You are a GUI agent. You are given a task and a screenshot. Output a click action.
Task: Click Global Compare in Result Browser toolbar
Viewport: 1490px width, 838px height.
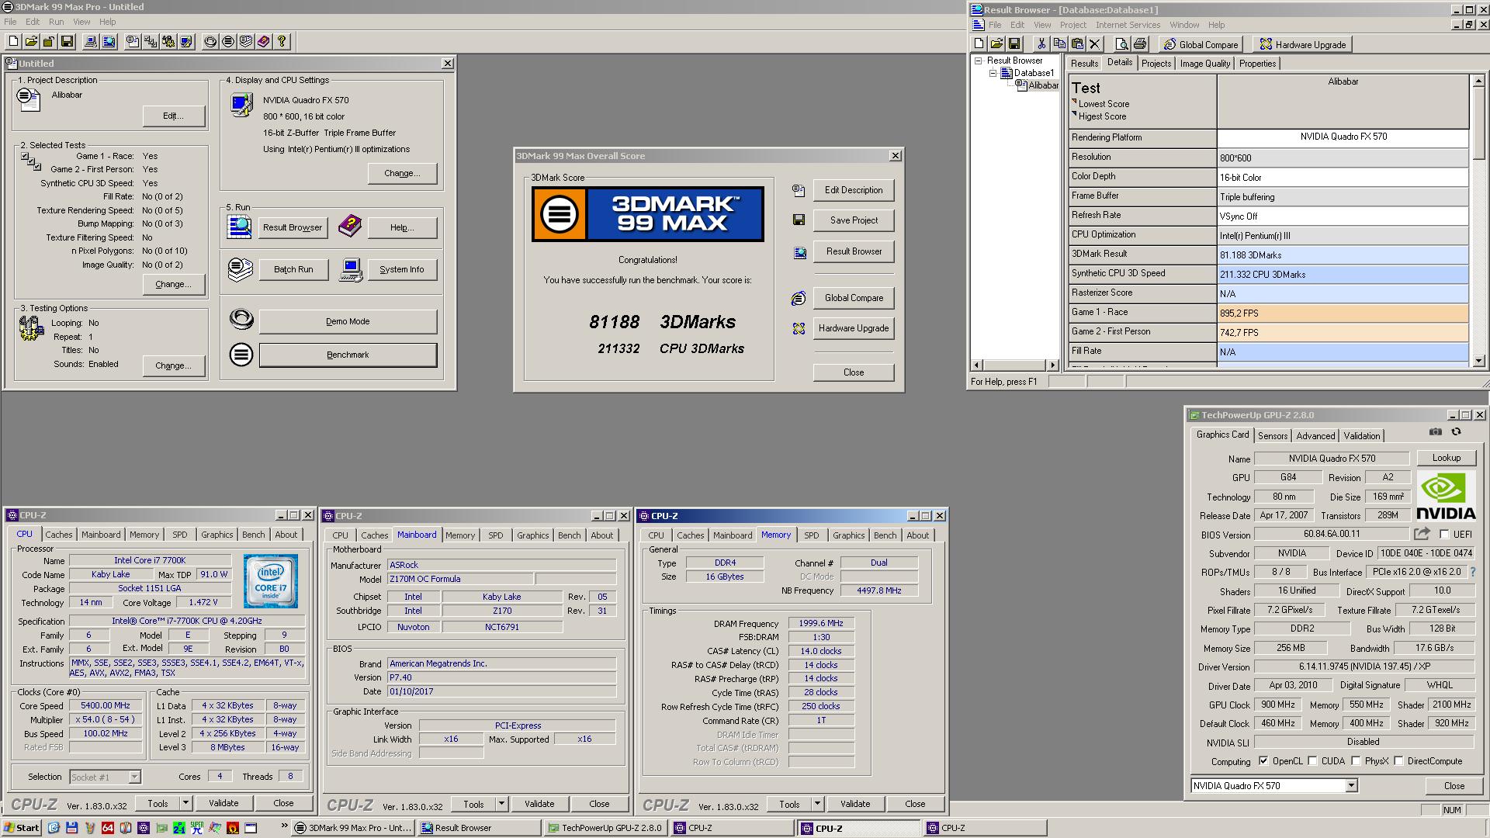tap(1201, 44)
